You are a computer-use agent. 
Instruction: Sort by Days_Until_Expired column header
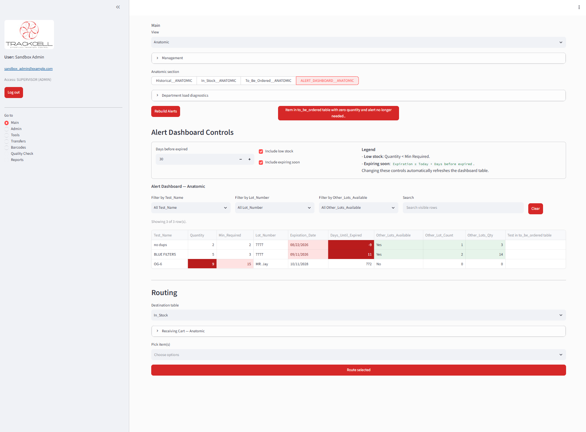point(351,235)
